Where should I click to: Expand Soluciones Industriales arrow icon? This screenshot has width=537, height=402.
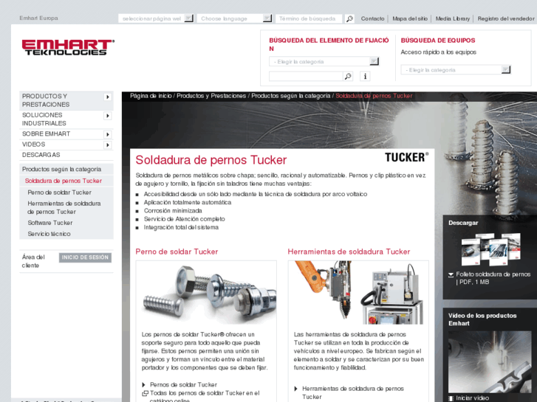(x=108, y=116)
